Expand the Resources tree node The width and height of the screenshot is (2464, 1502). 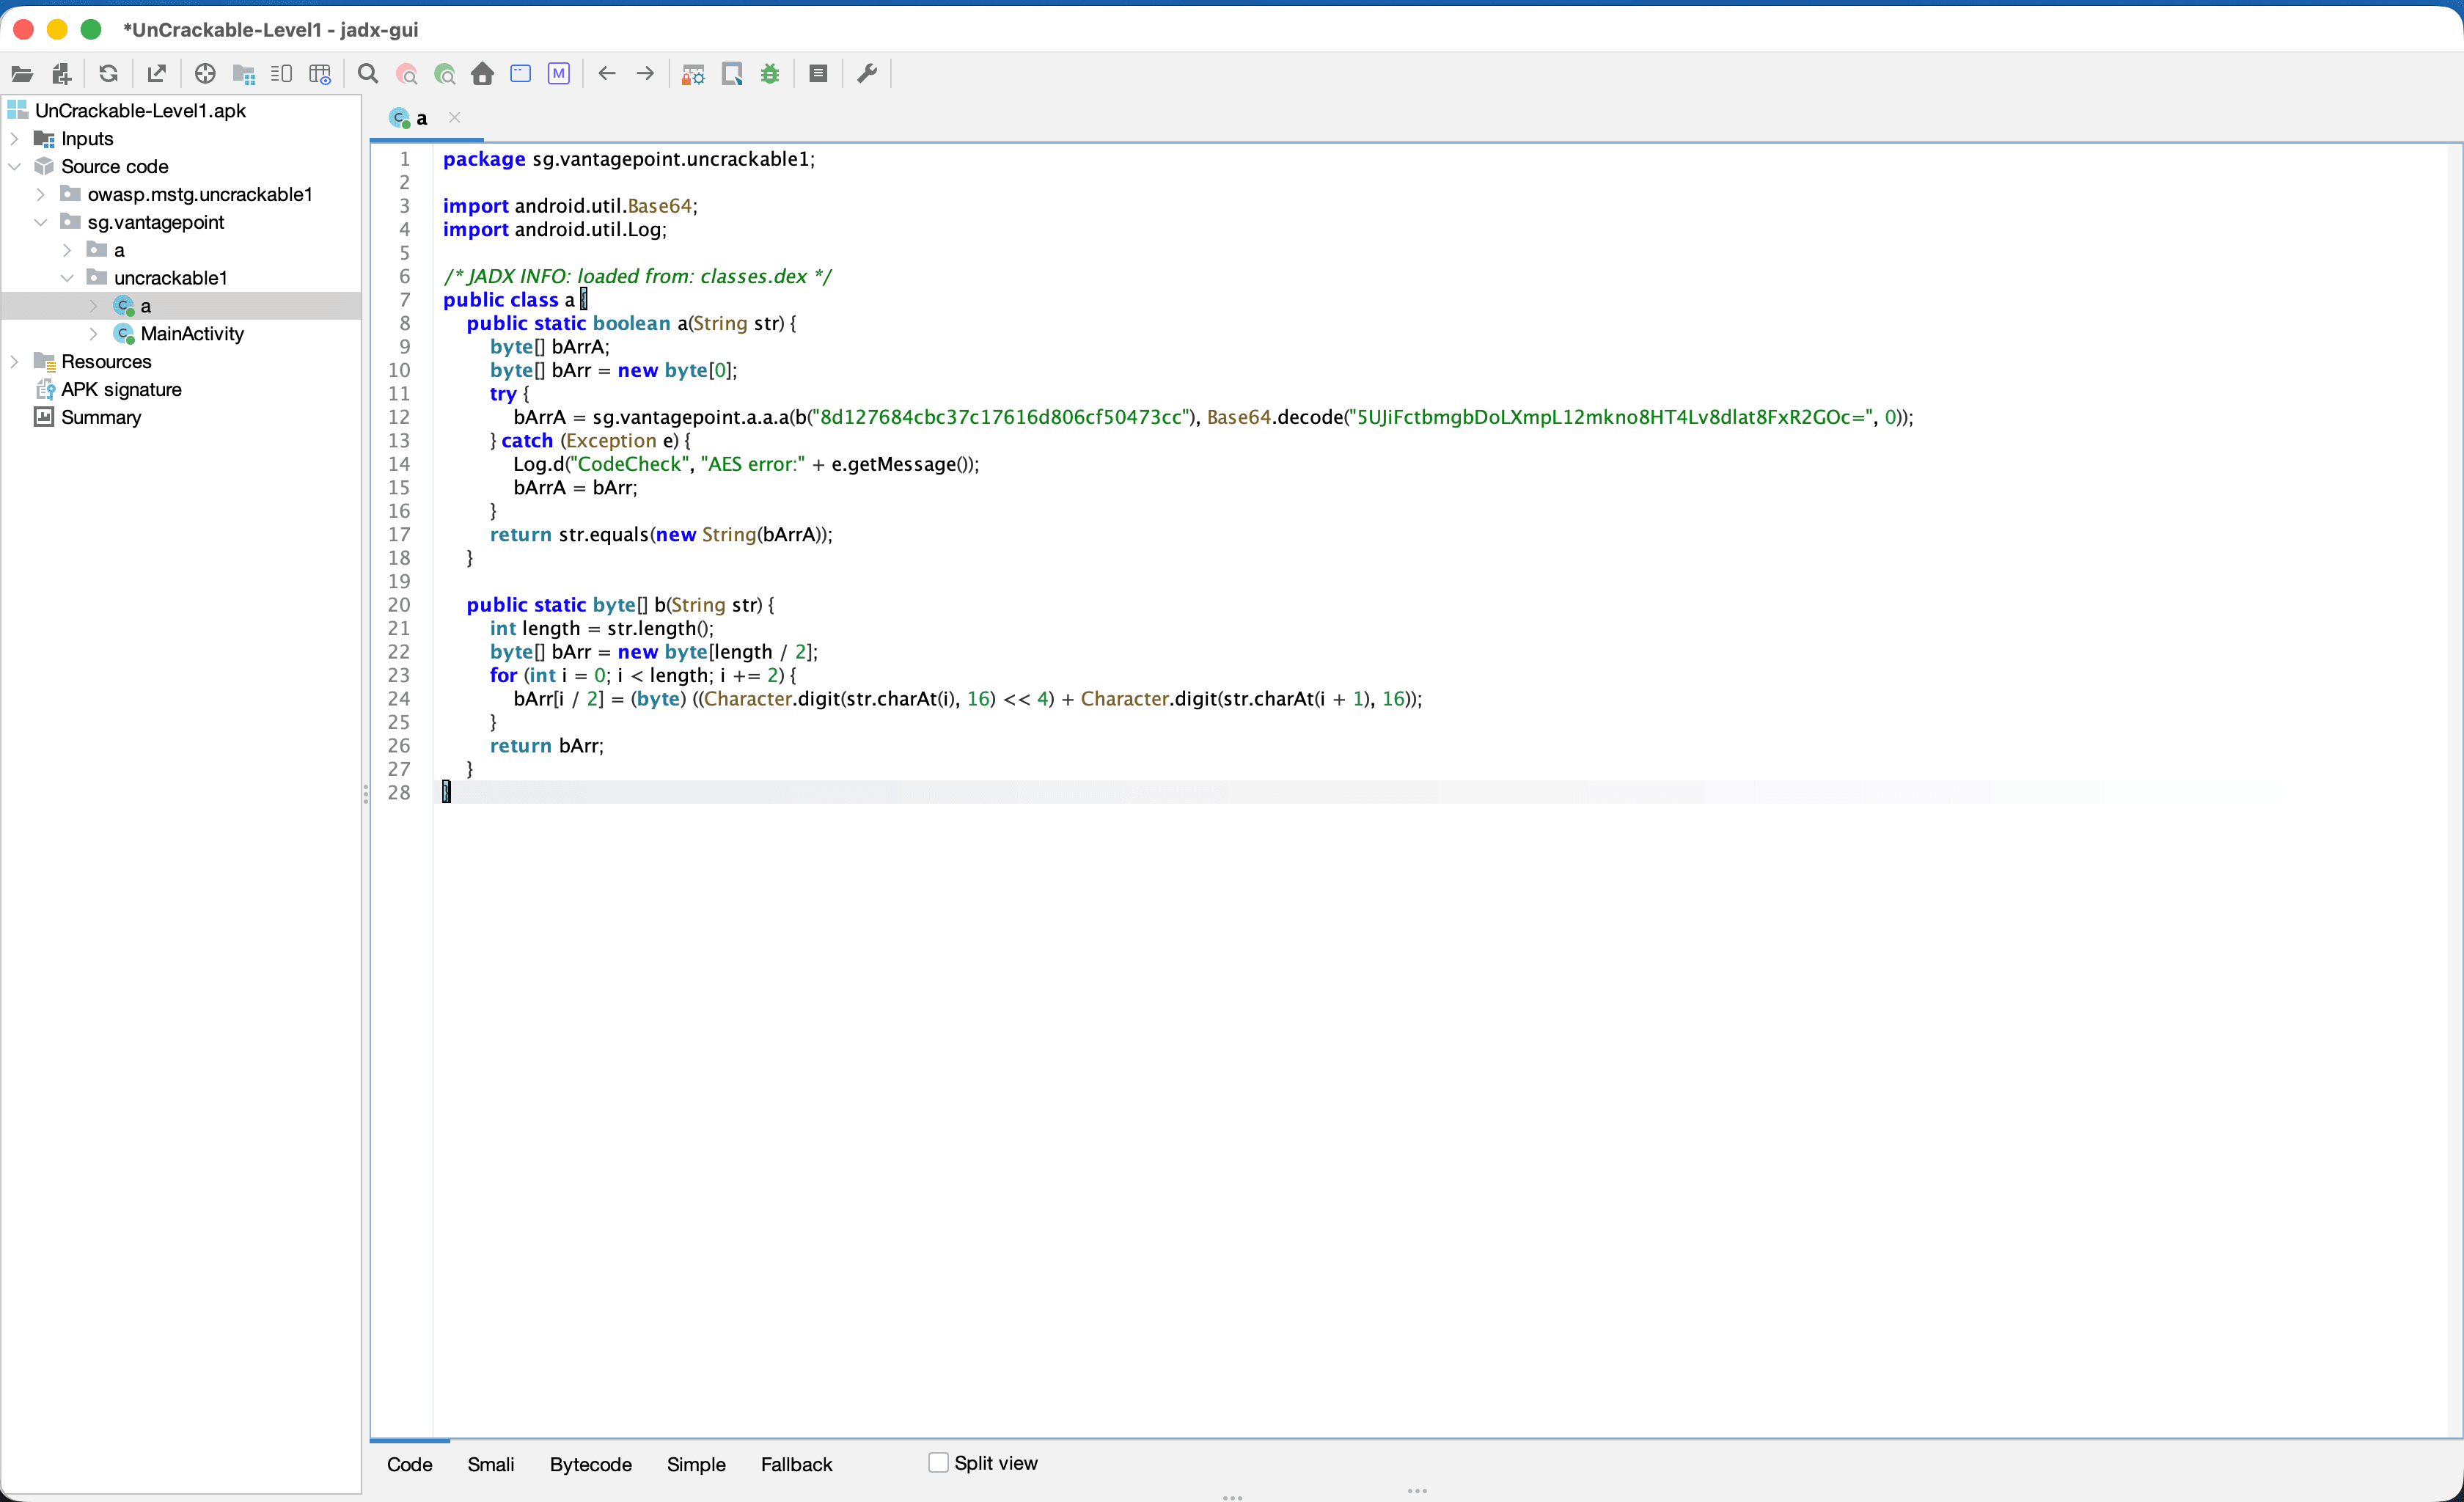point(15,362)
